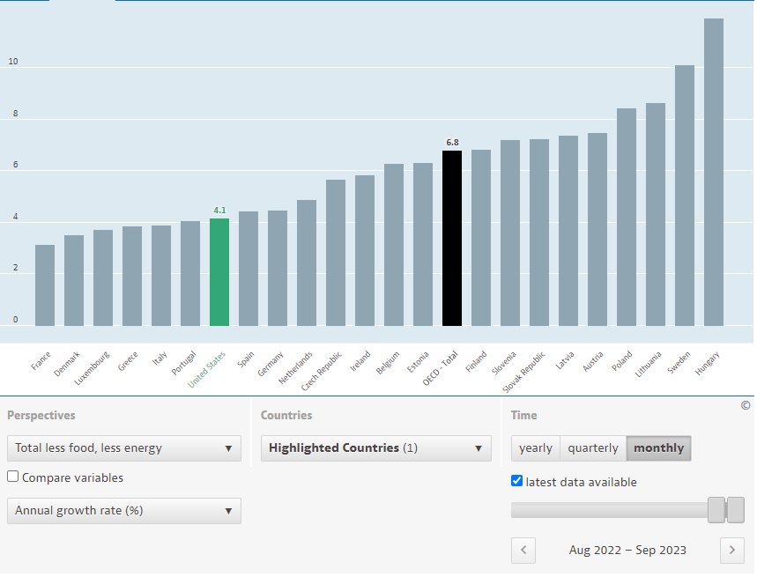
Task: Click the right handle of the time slider
Action: 736,511
